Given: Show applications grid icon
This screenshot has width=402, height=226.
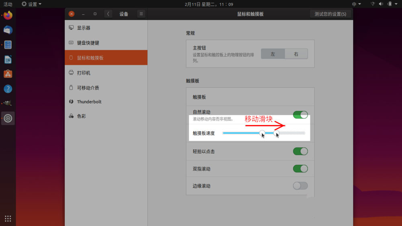Looking at the screenshot, I should pyautogui.click(x=8, y=218).
